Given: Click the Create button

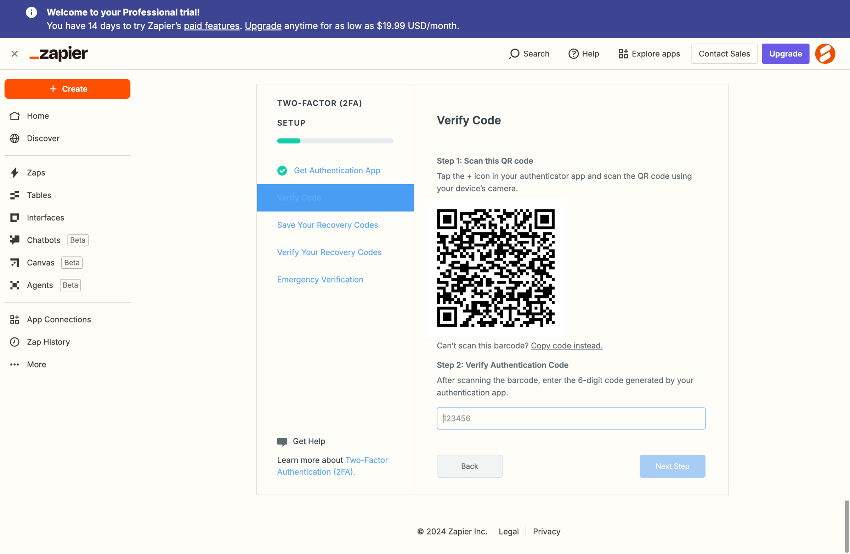Looking at the screenshot, I should click(68, 89).
